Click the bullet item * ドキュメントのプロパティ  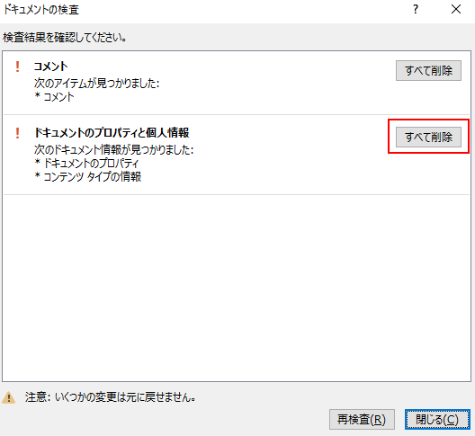[86, 163]
